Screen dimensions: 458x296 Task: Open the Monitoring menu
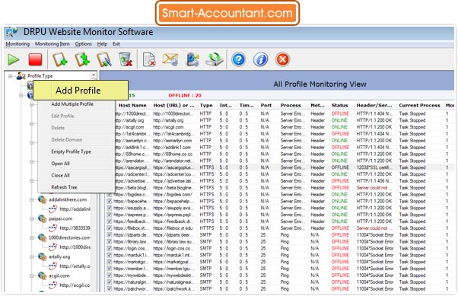pos(17,44)
